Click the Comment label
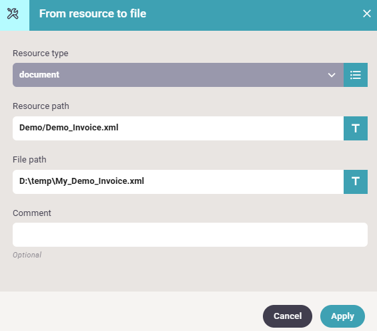 [x=32, y=213]
